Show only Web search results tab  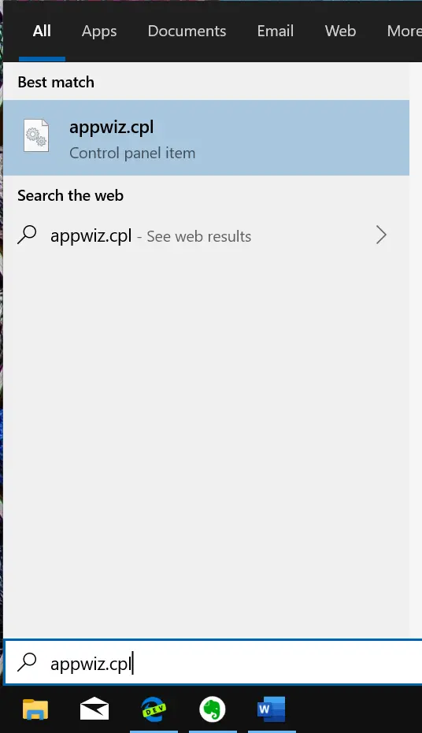(340, 31)
